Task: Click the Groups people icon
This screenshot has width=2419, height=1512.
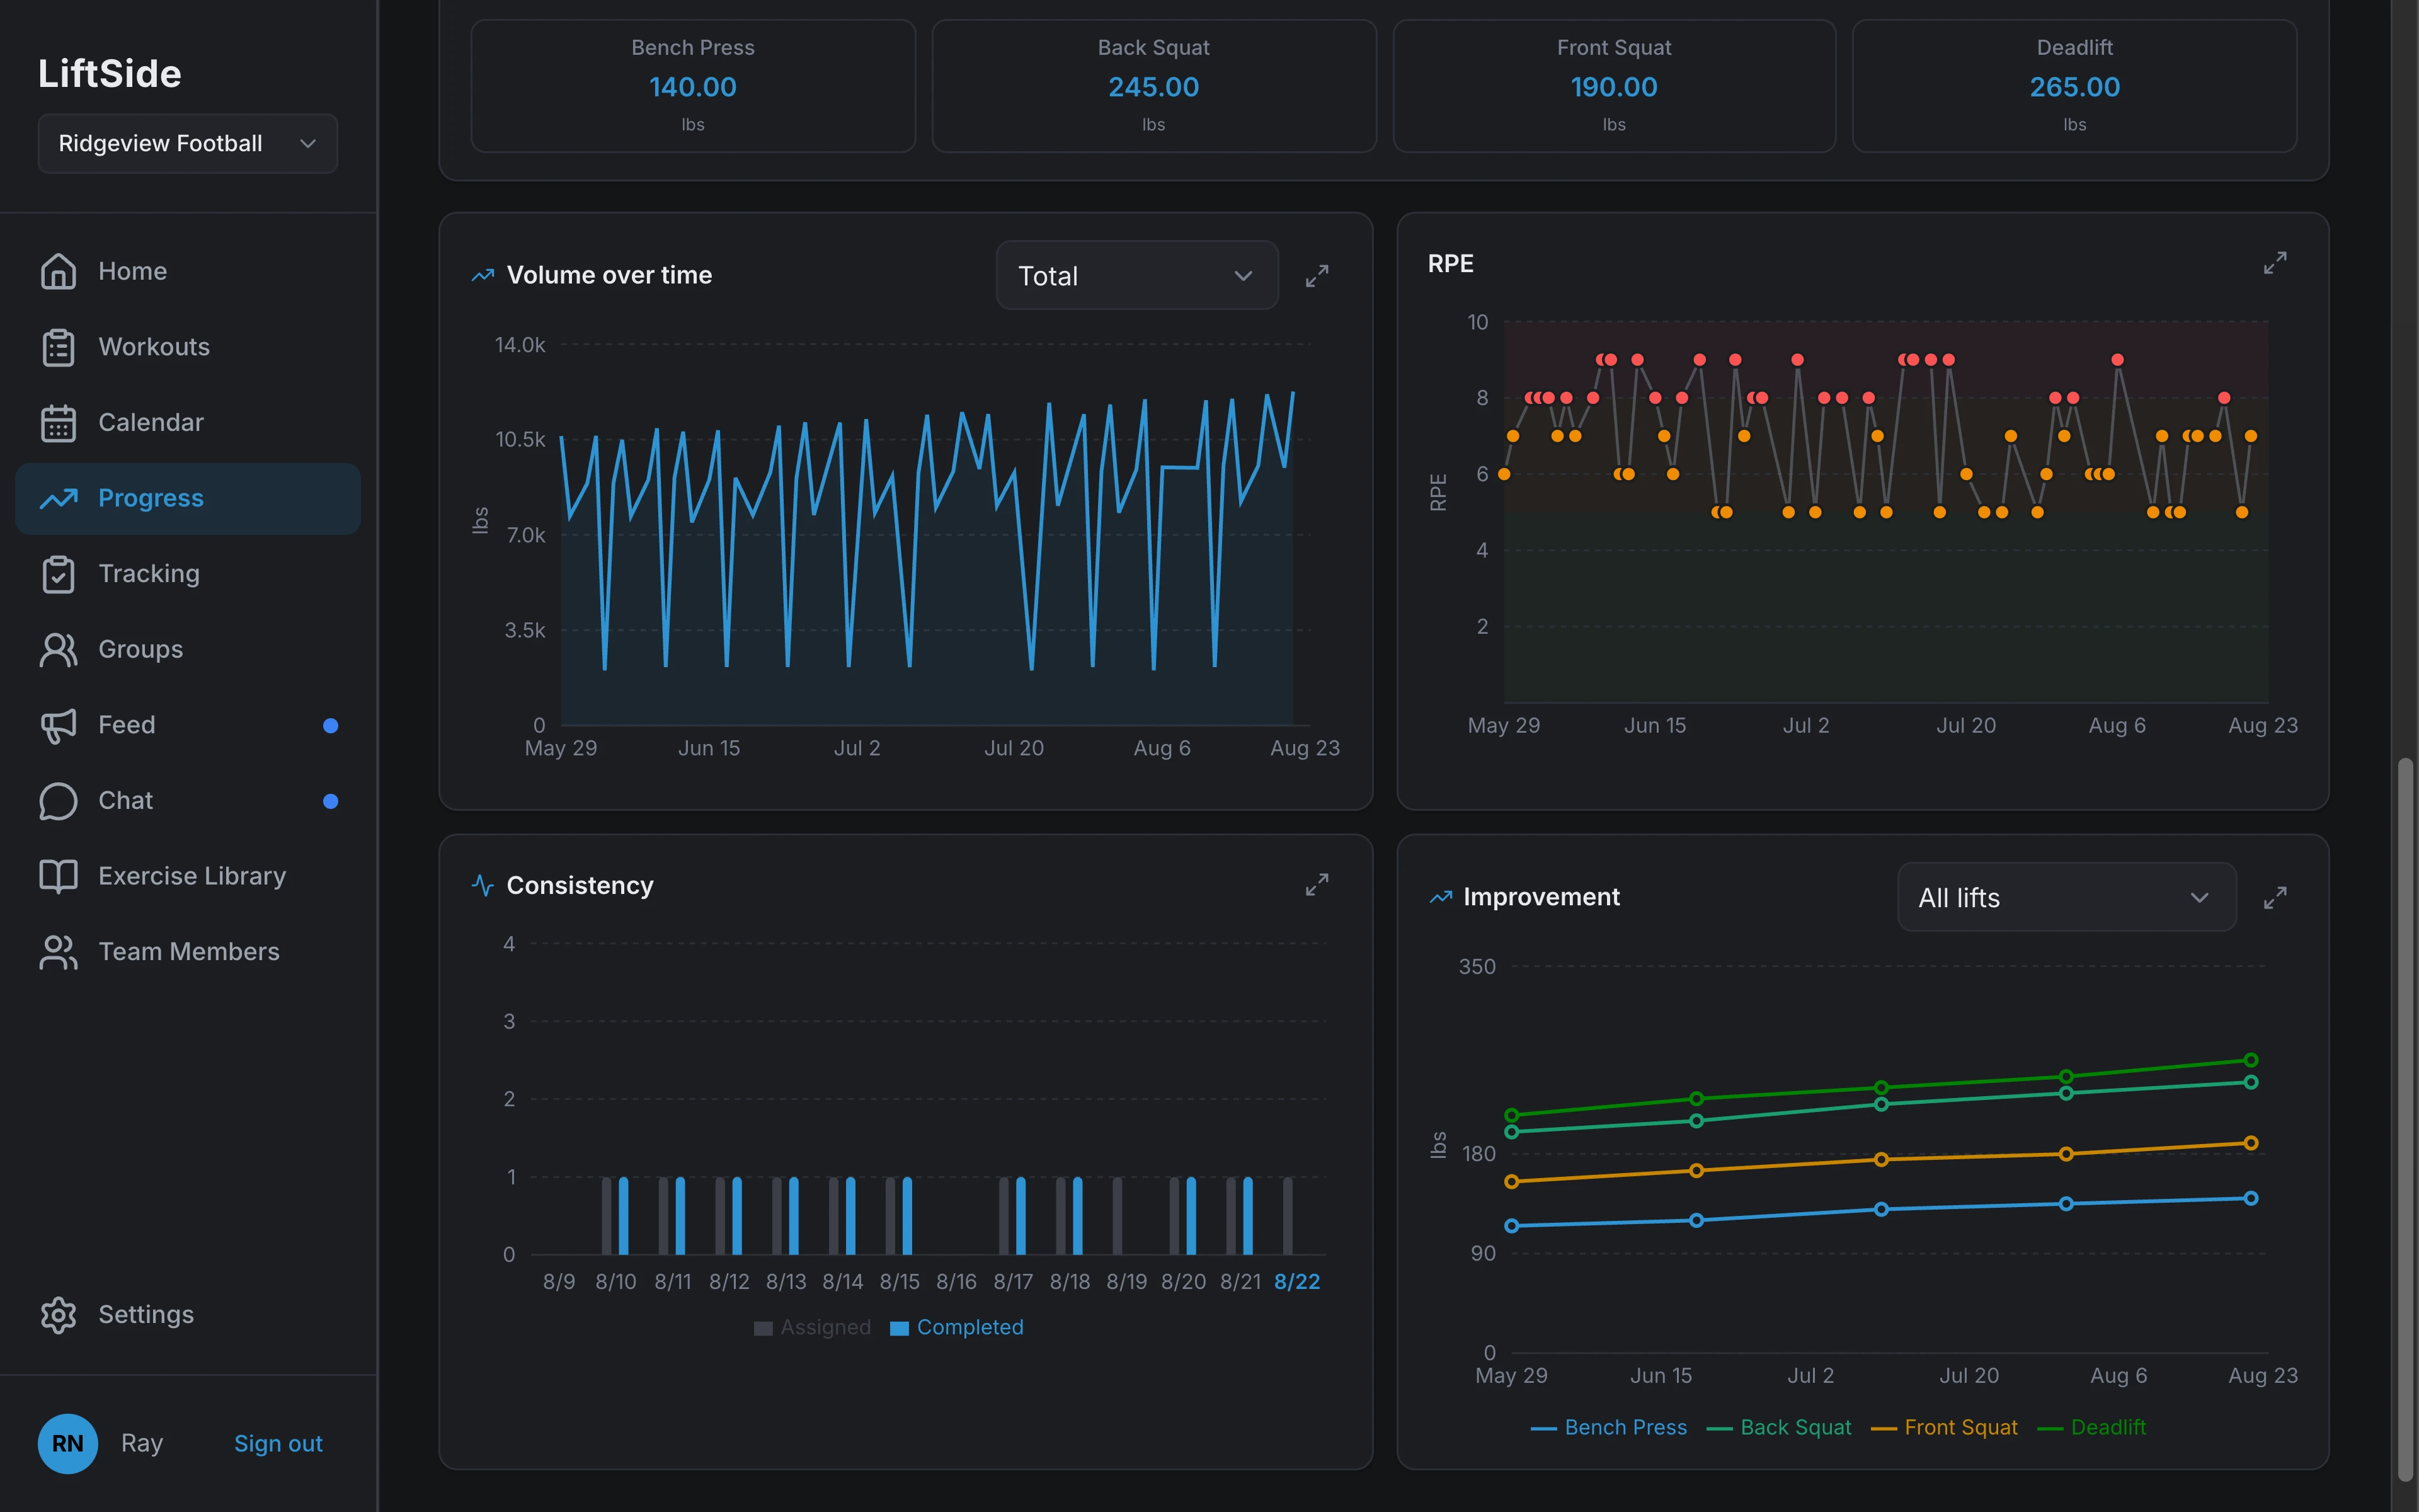Action: point(58,650)
